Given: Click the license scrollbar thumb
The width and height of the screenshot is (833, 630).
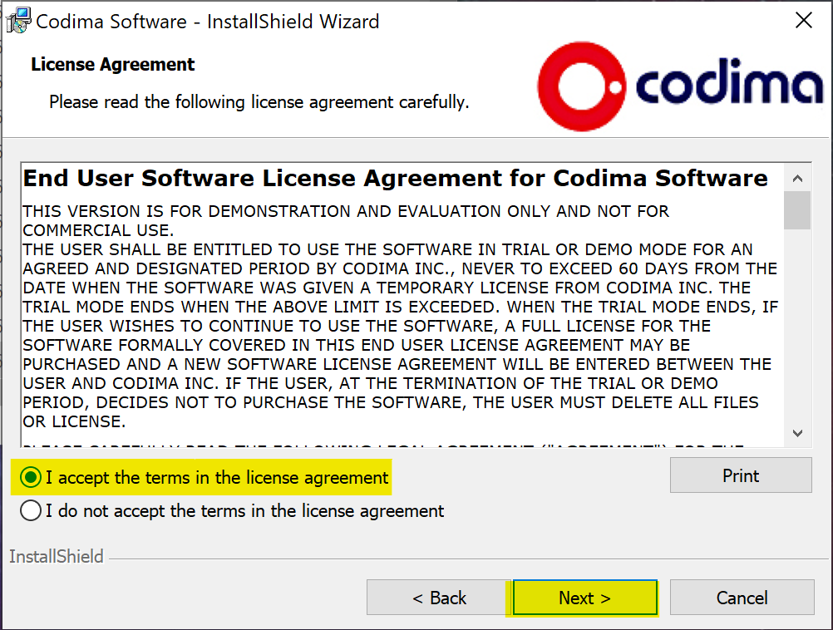Looking at the screenshot, I should point(797,210).
